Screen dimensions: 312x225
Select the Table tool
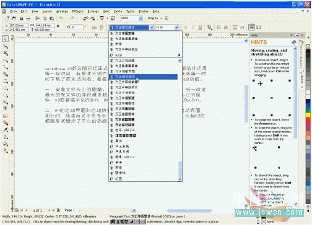[5, 116]
